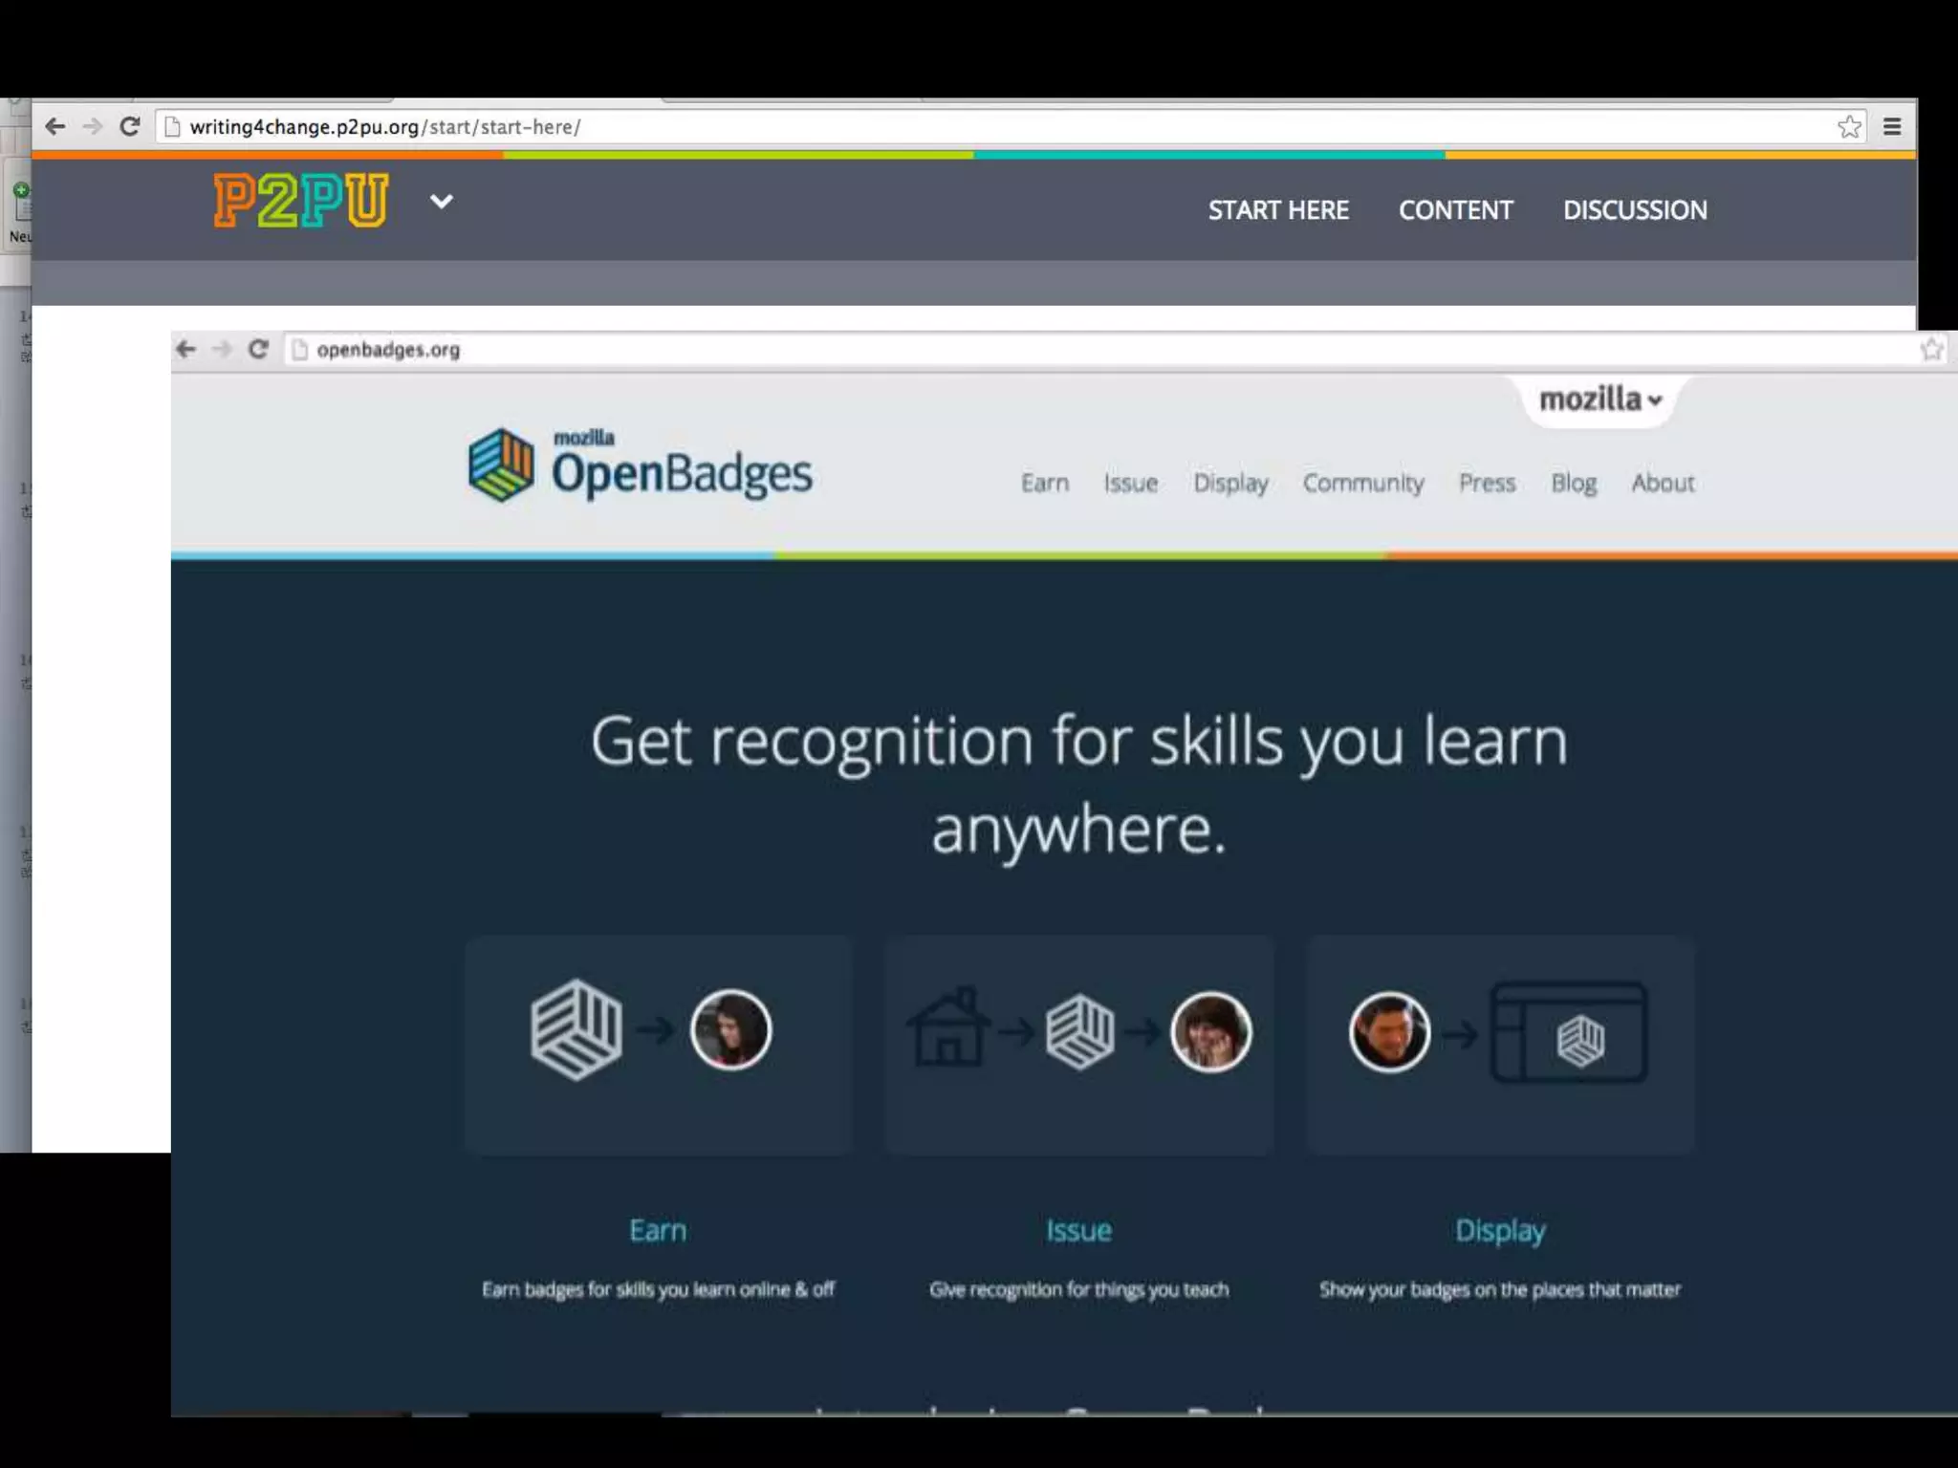Click the Issue badge illustration thumbnail

tap(1078, 1044)
